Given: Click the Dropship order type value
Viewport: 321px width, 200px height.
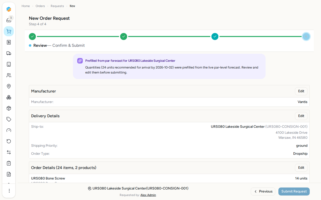Looking at the screenshot, I should click(x=300, y=153).
